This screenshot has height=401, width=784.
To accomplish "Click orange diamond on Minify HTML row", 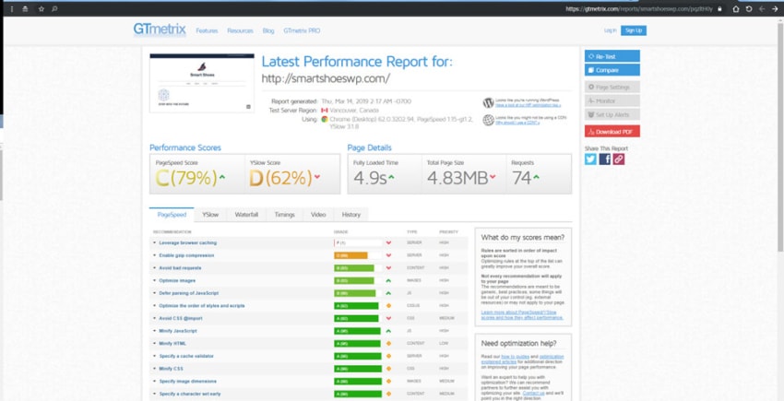I will [x=388, y=344].
